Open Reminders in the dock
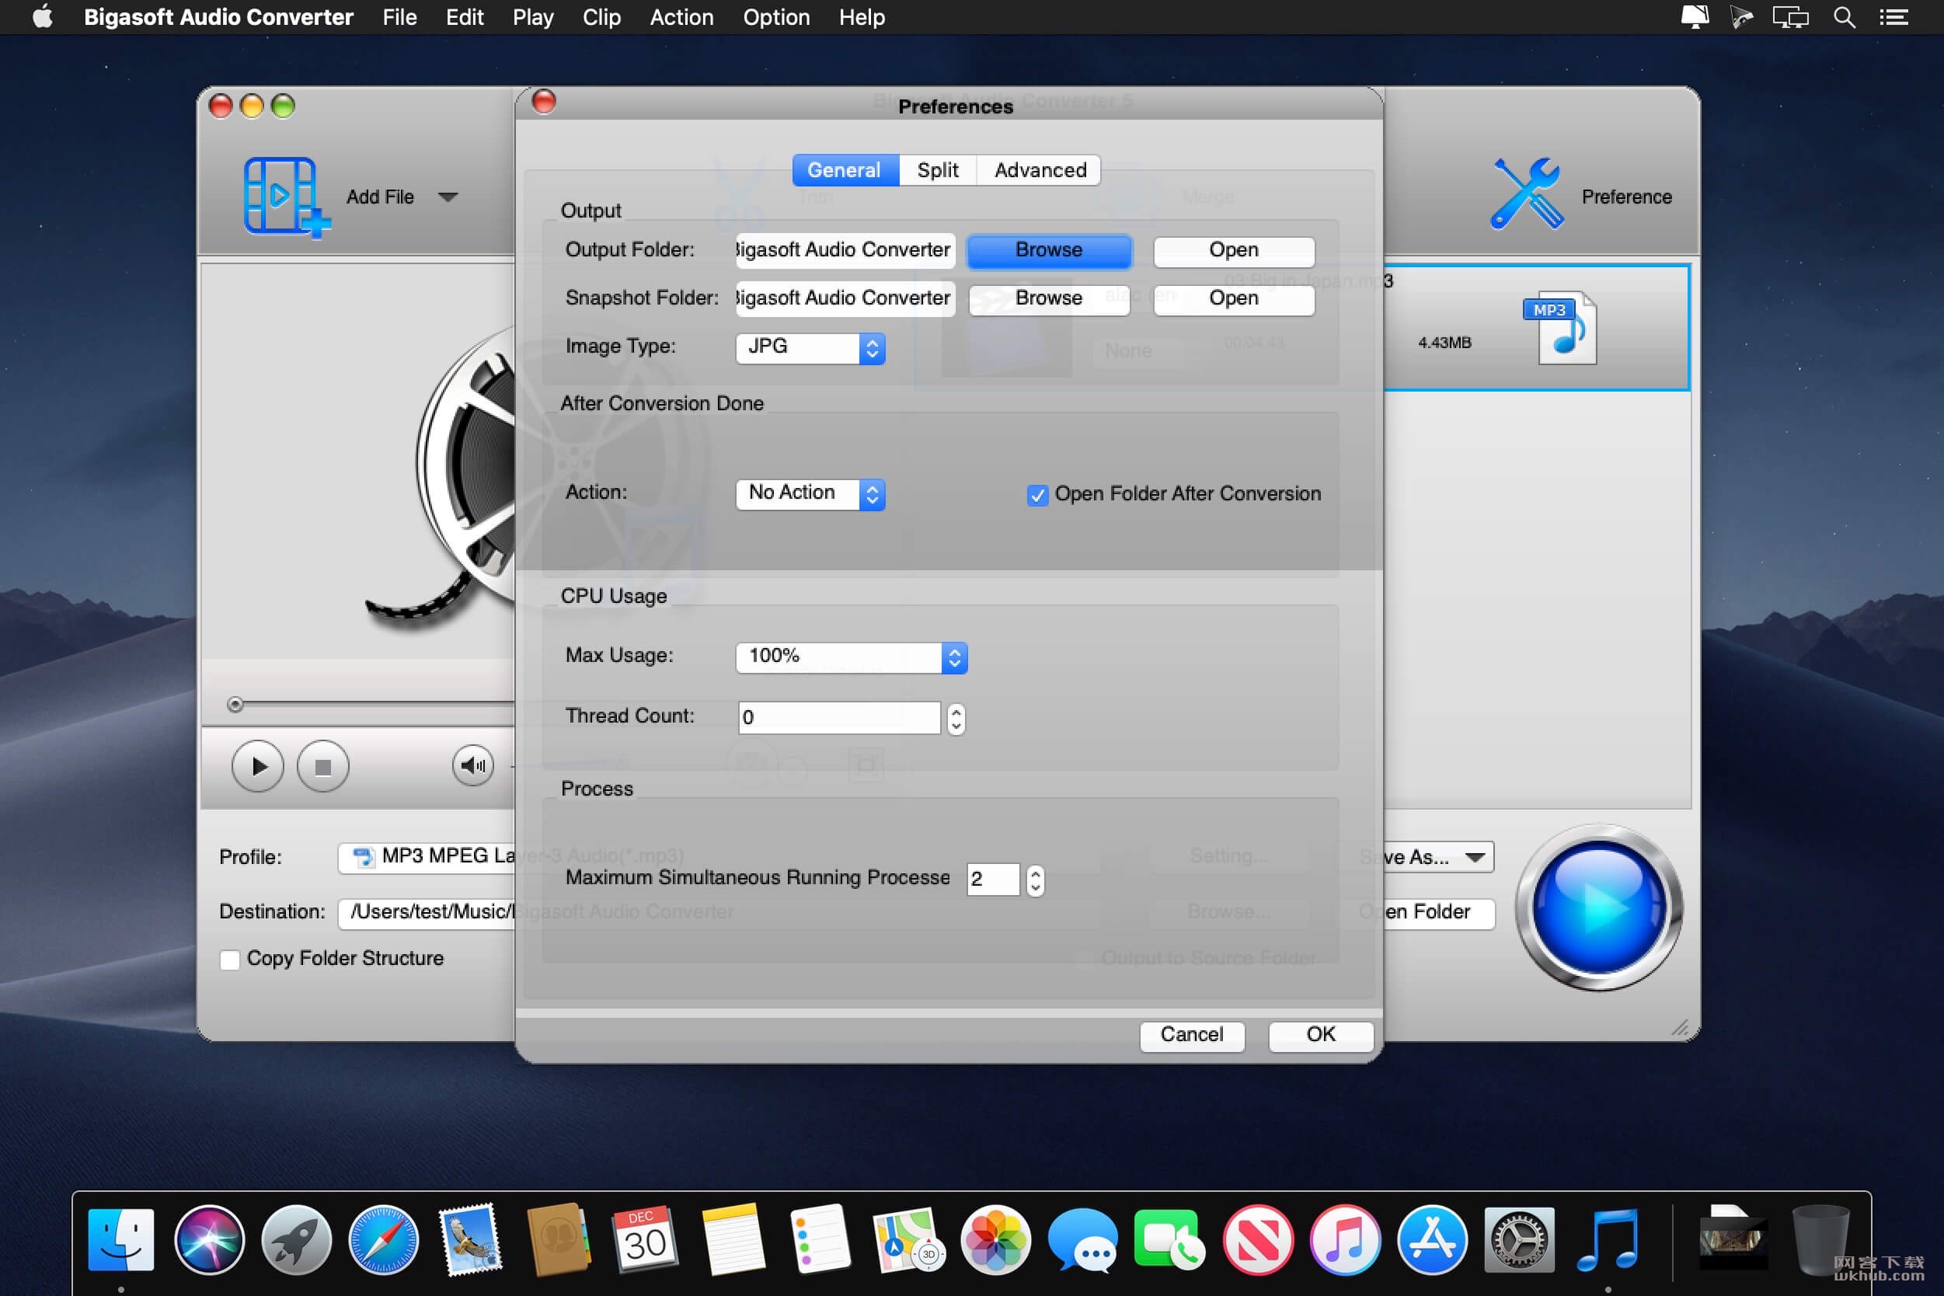The height and width of the screenshot is (1296, 1944). 820,1239
